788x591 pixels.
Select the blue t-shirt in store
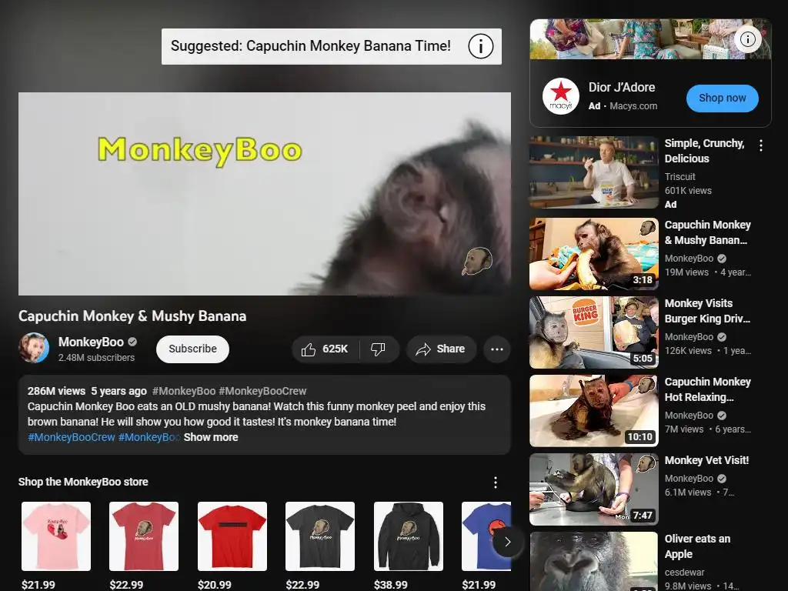tap(486, 536)
